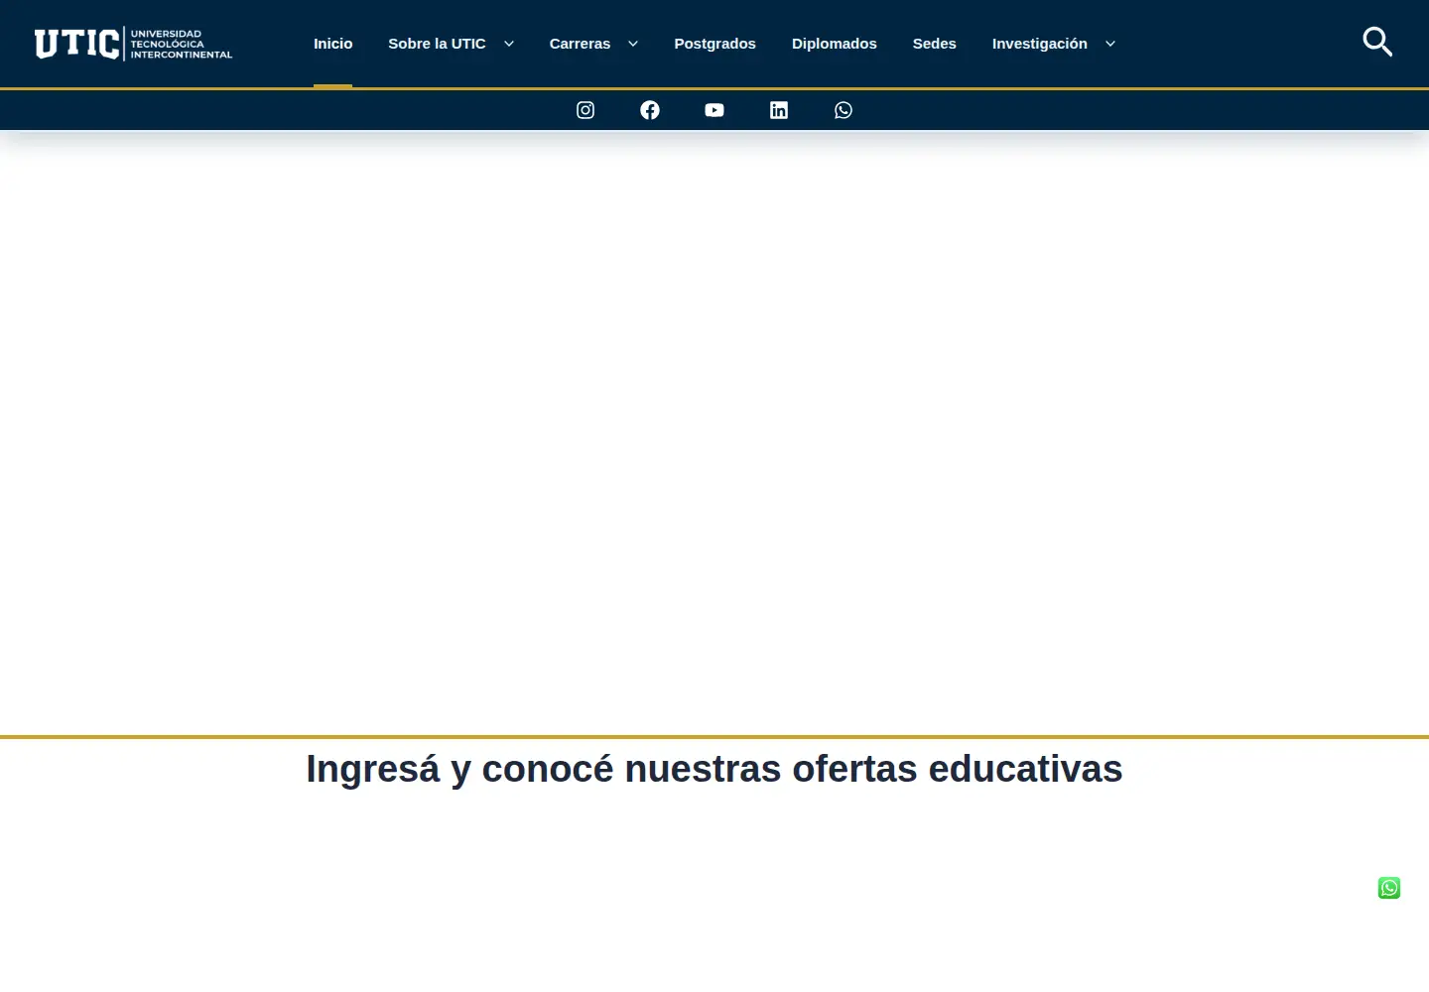
Task: Open UTIC LinkedIn page icon
Action: pyautogui.click(x=779, y=110)
